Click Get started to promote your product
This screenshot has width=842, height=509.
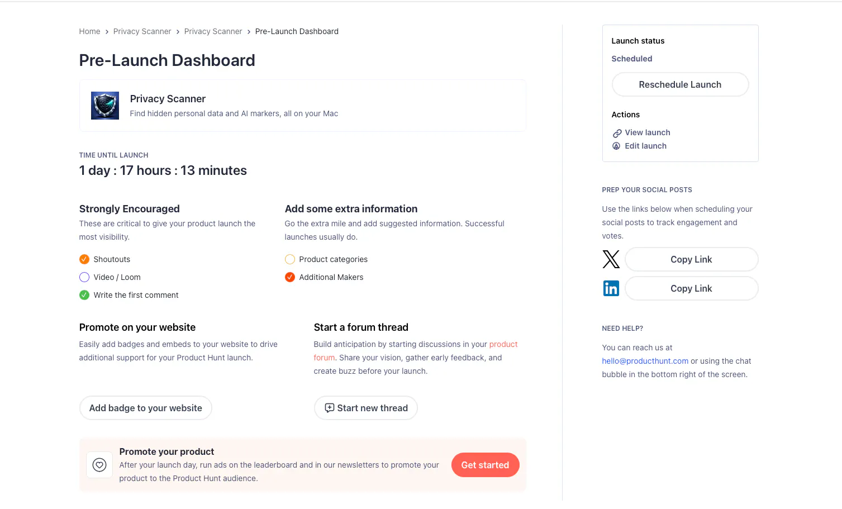[485, 465]
